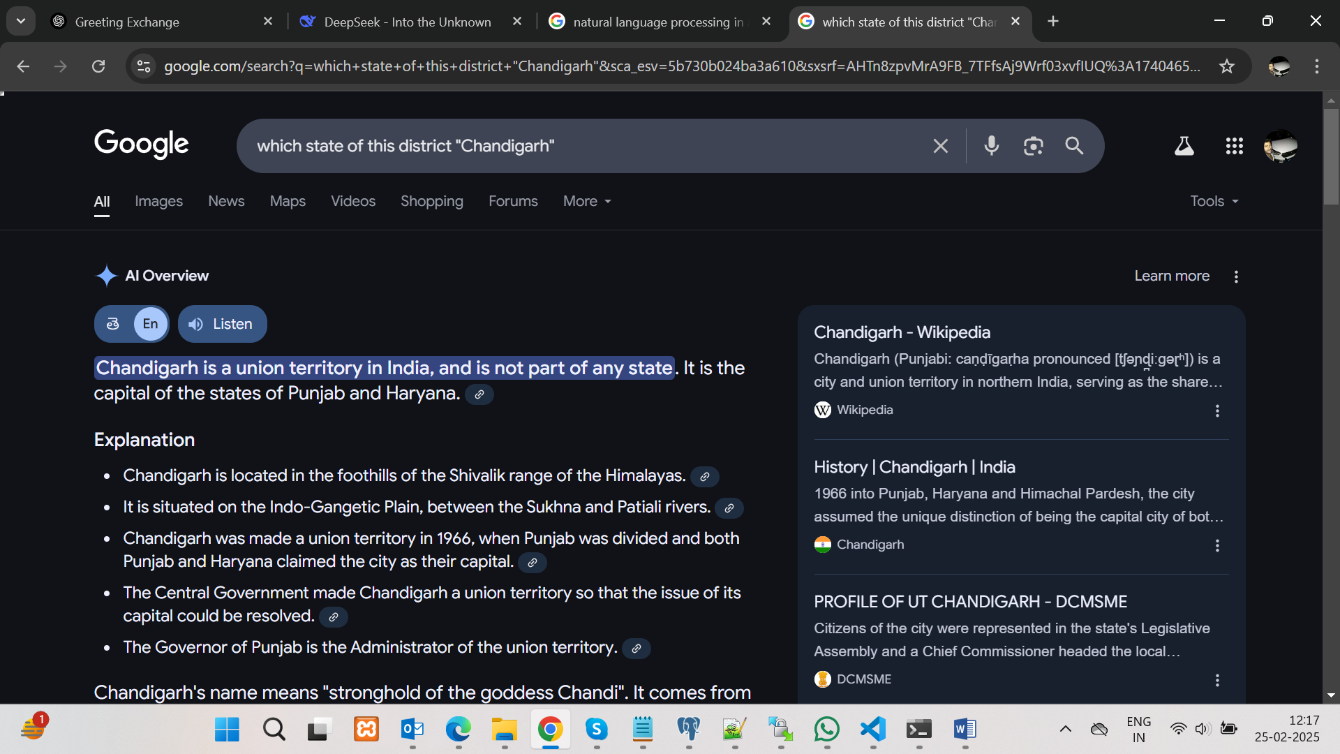Open options for DCMSME source card
This screenshot has height=754, width=1340.
(x=1217, y=680)
